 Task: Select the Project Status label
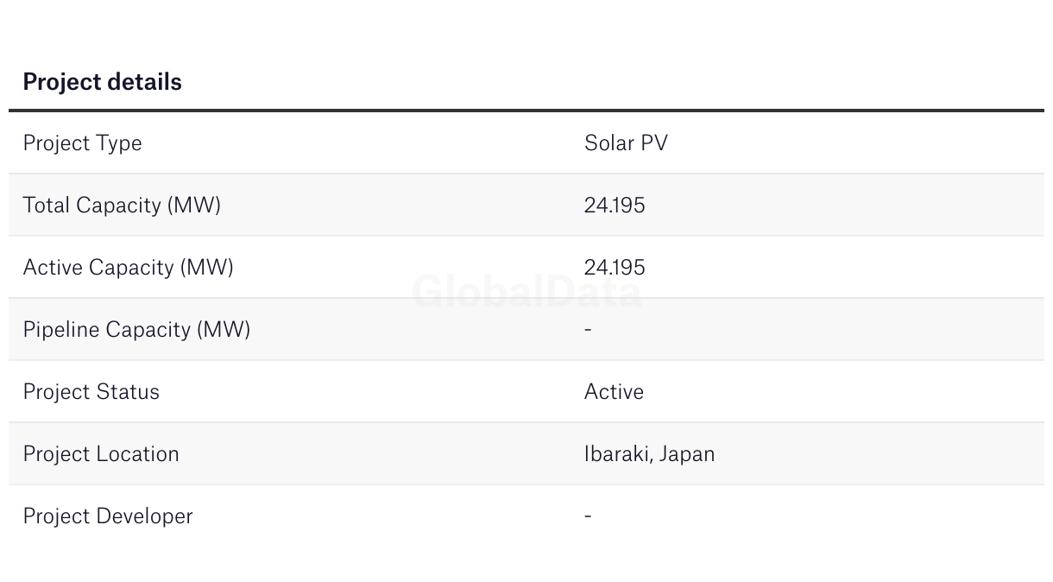[x=91, y=392]
